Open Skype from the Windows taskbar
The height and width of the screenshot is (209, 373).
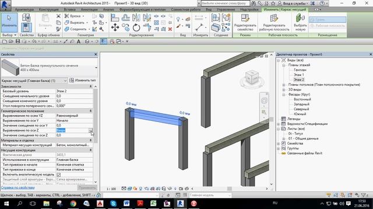113,204
